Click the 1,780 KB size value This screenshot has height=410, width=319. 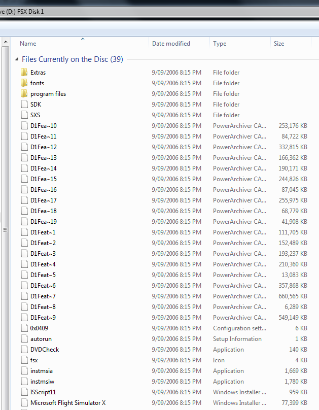[296, 382]
